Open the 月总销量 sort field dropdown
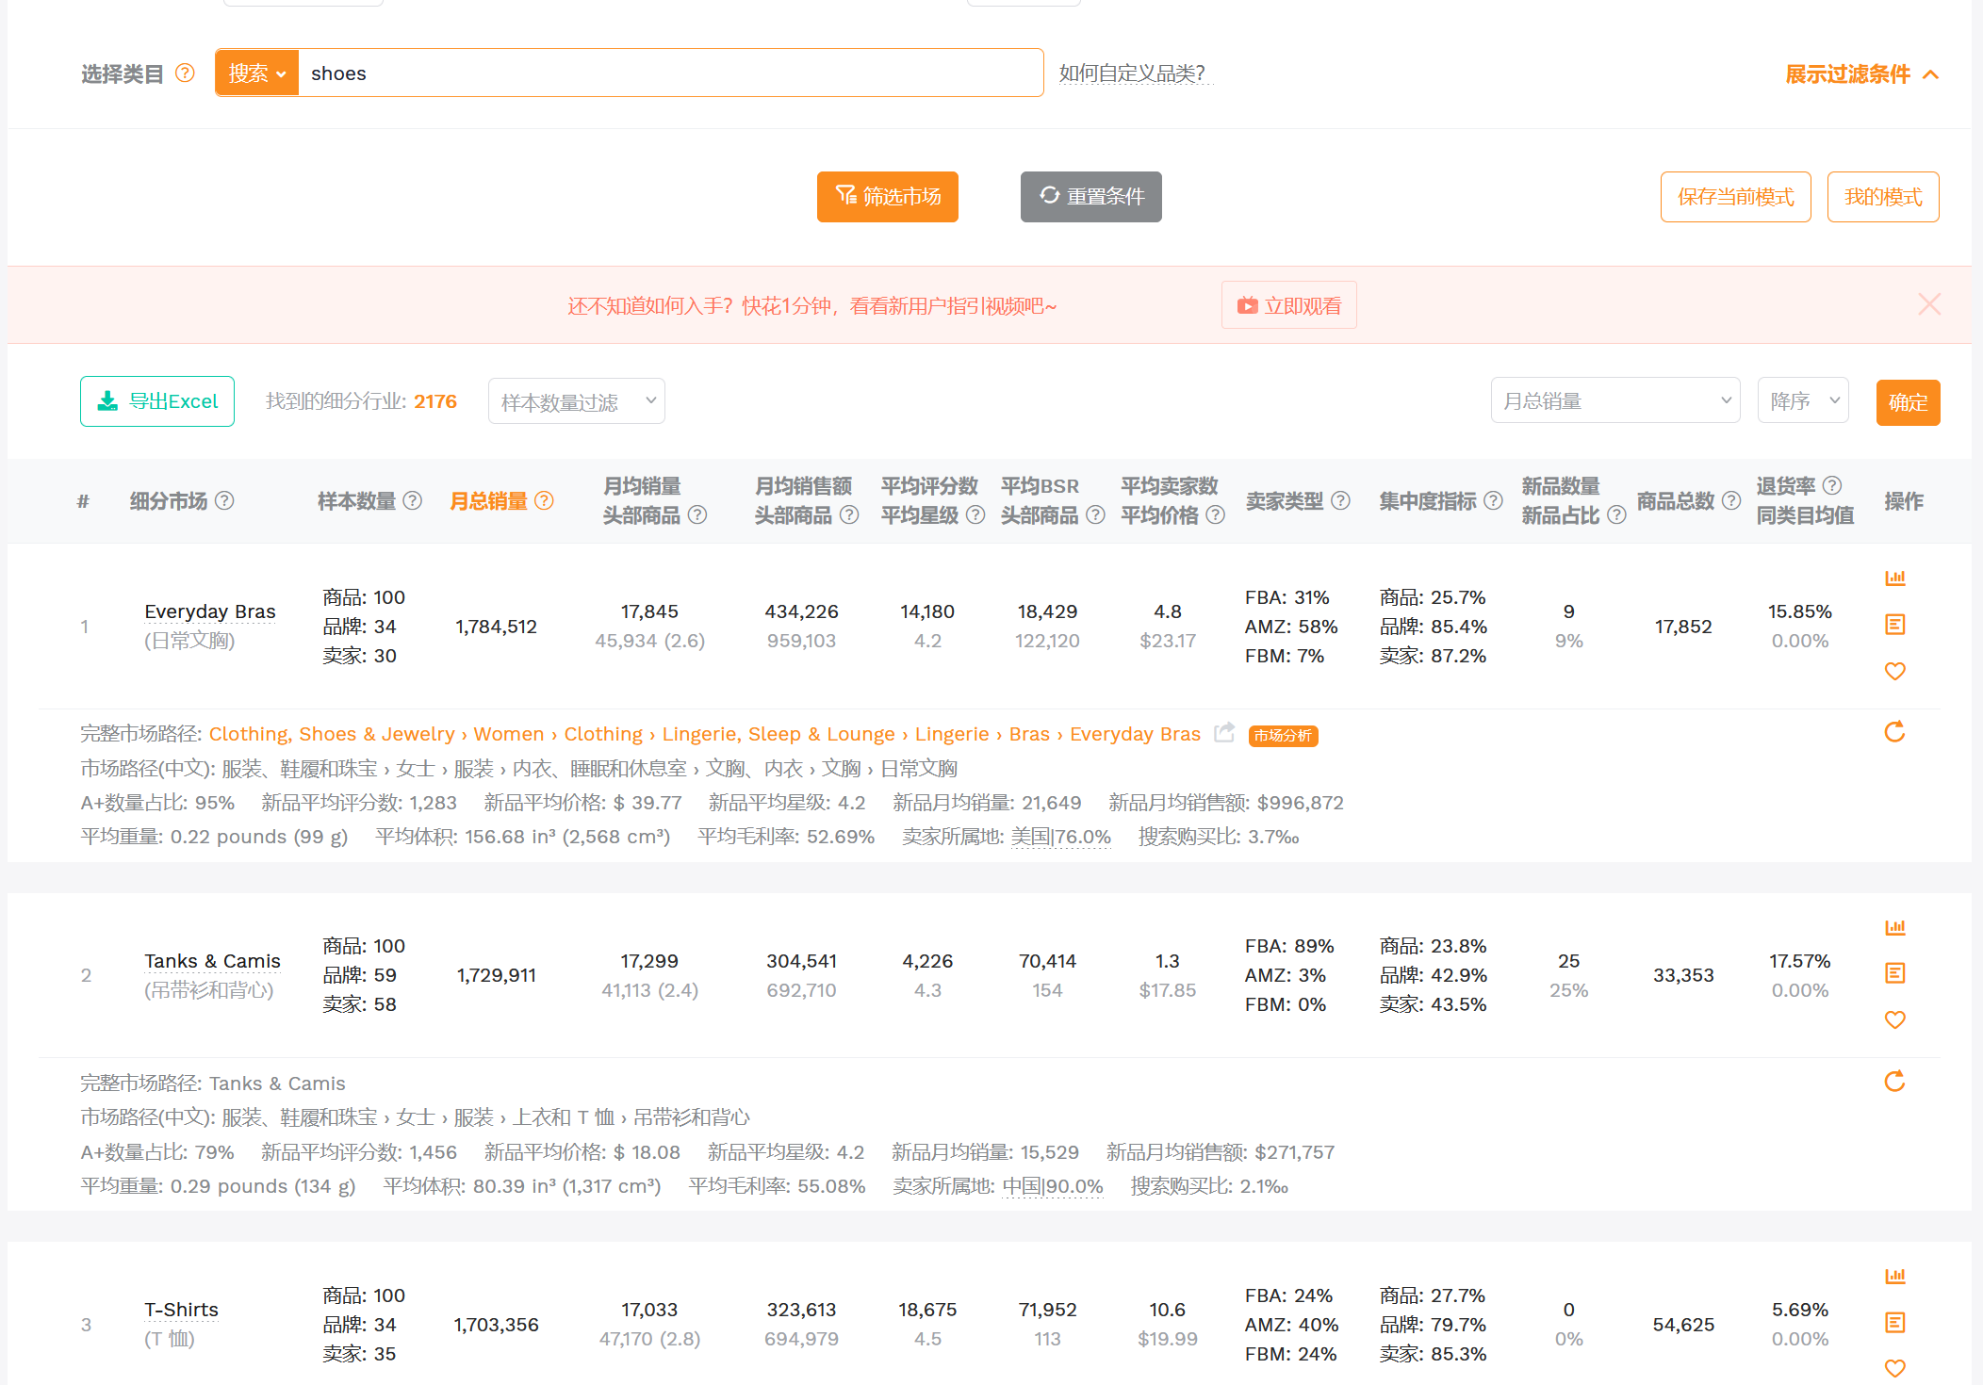The height and width of the screenshot is (1385, 1983). pos(1614,401)
